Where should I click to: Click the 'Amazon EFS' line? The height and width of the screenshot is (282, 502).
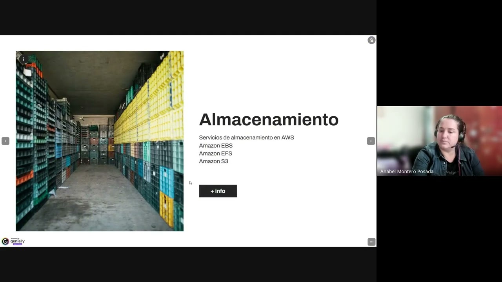coord(215,153)
